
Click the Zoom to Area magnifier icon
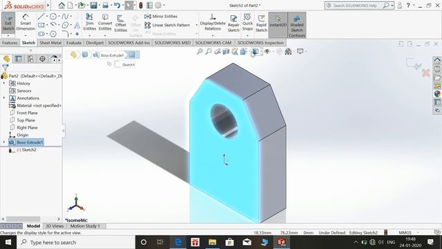pos(209,51)
